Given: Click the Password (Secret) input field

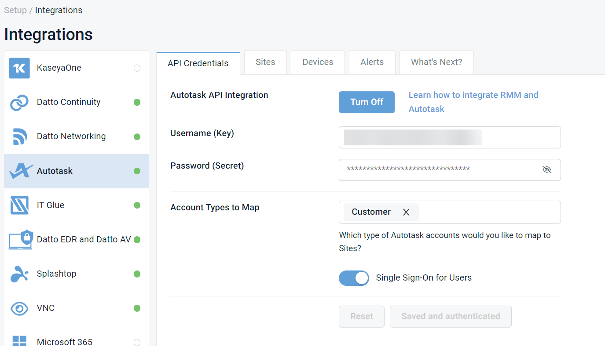Looking at the screenshot, I should (x=450, y=169).
